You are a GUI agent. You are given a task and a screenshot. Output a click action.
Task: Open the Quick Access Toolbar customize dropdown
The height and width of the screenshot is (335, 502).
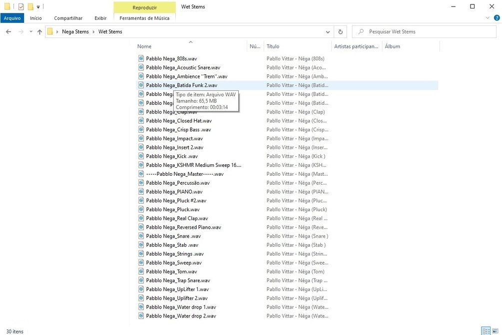pos(38,6)
